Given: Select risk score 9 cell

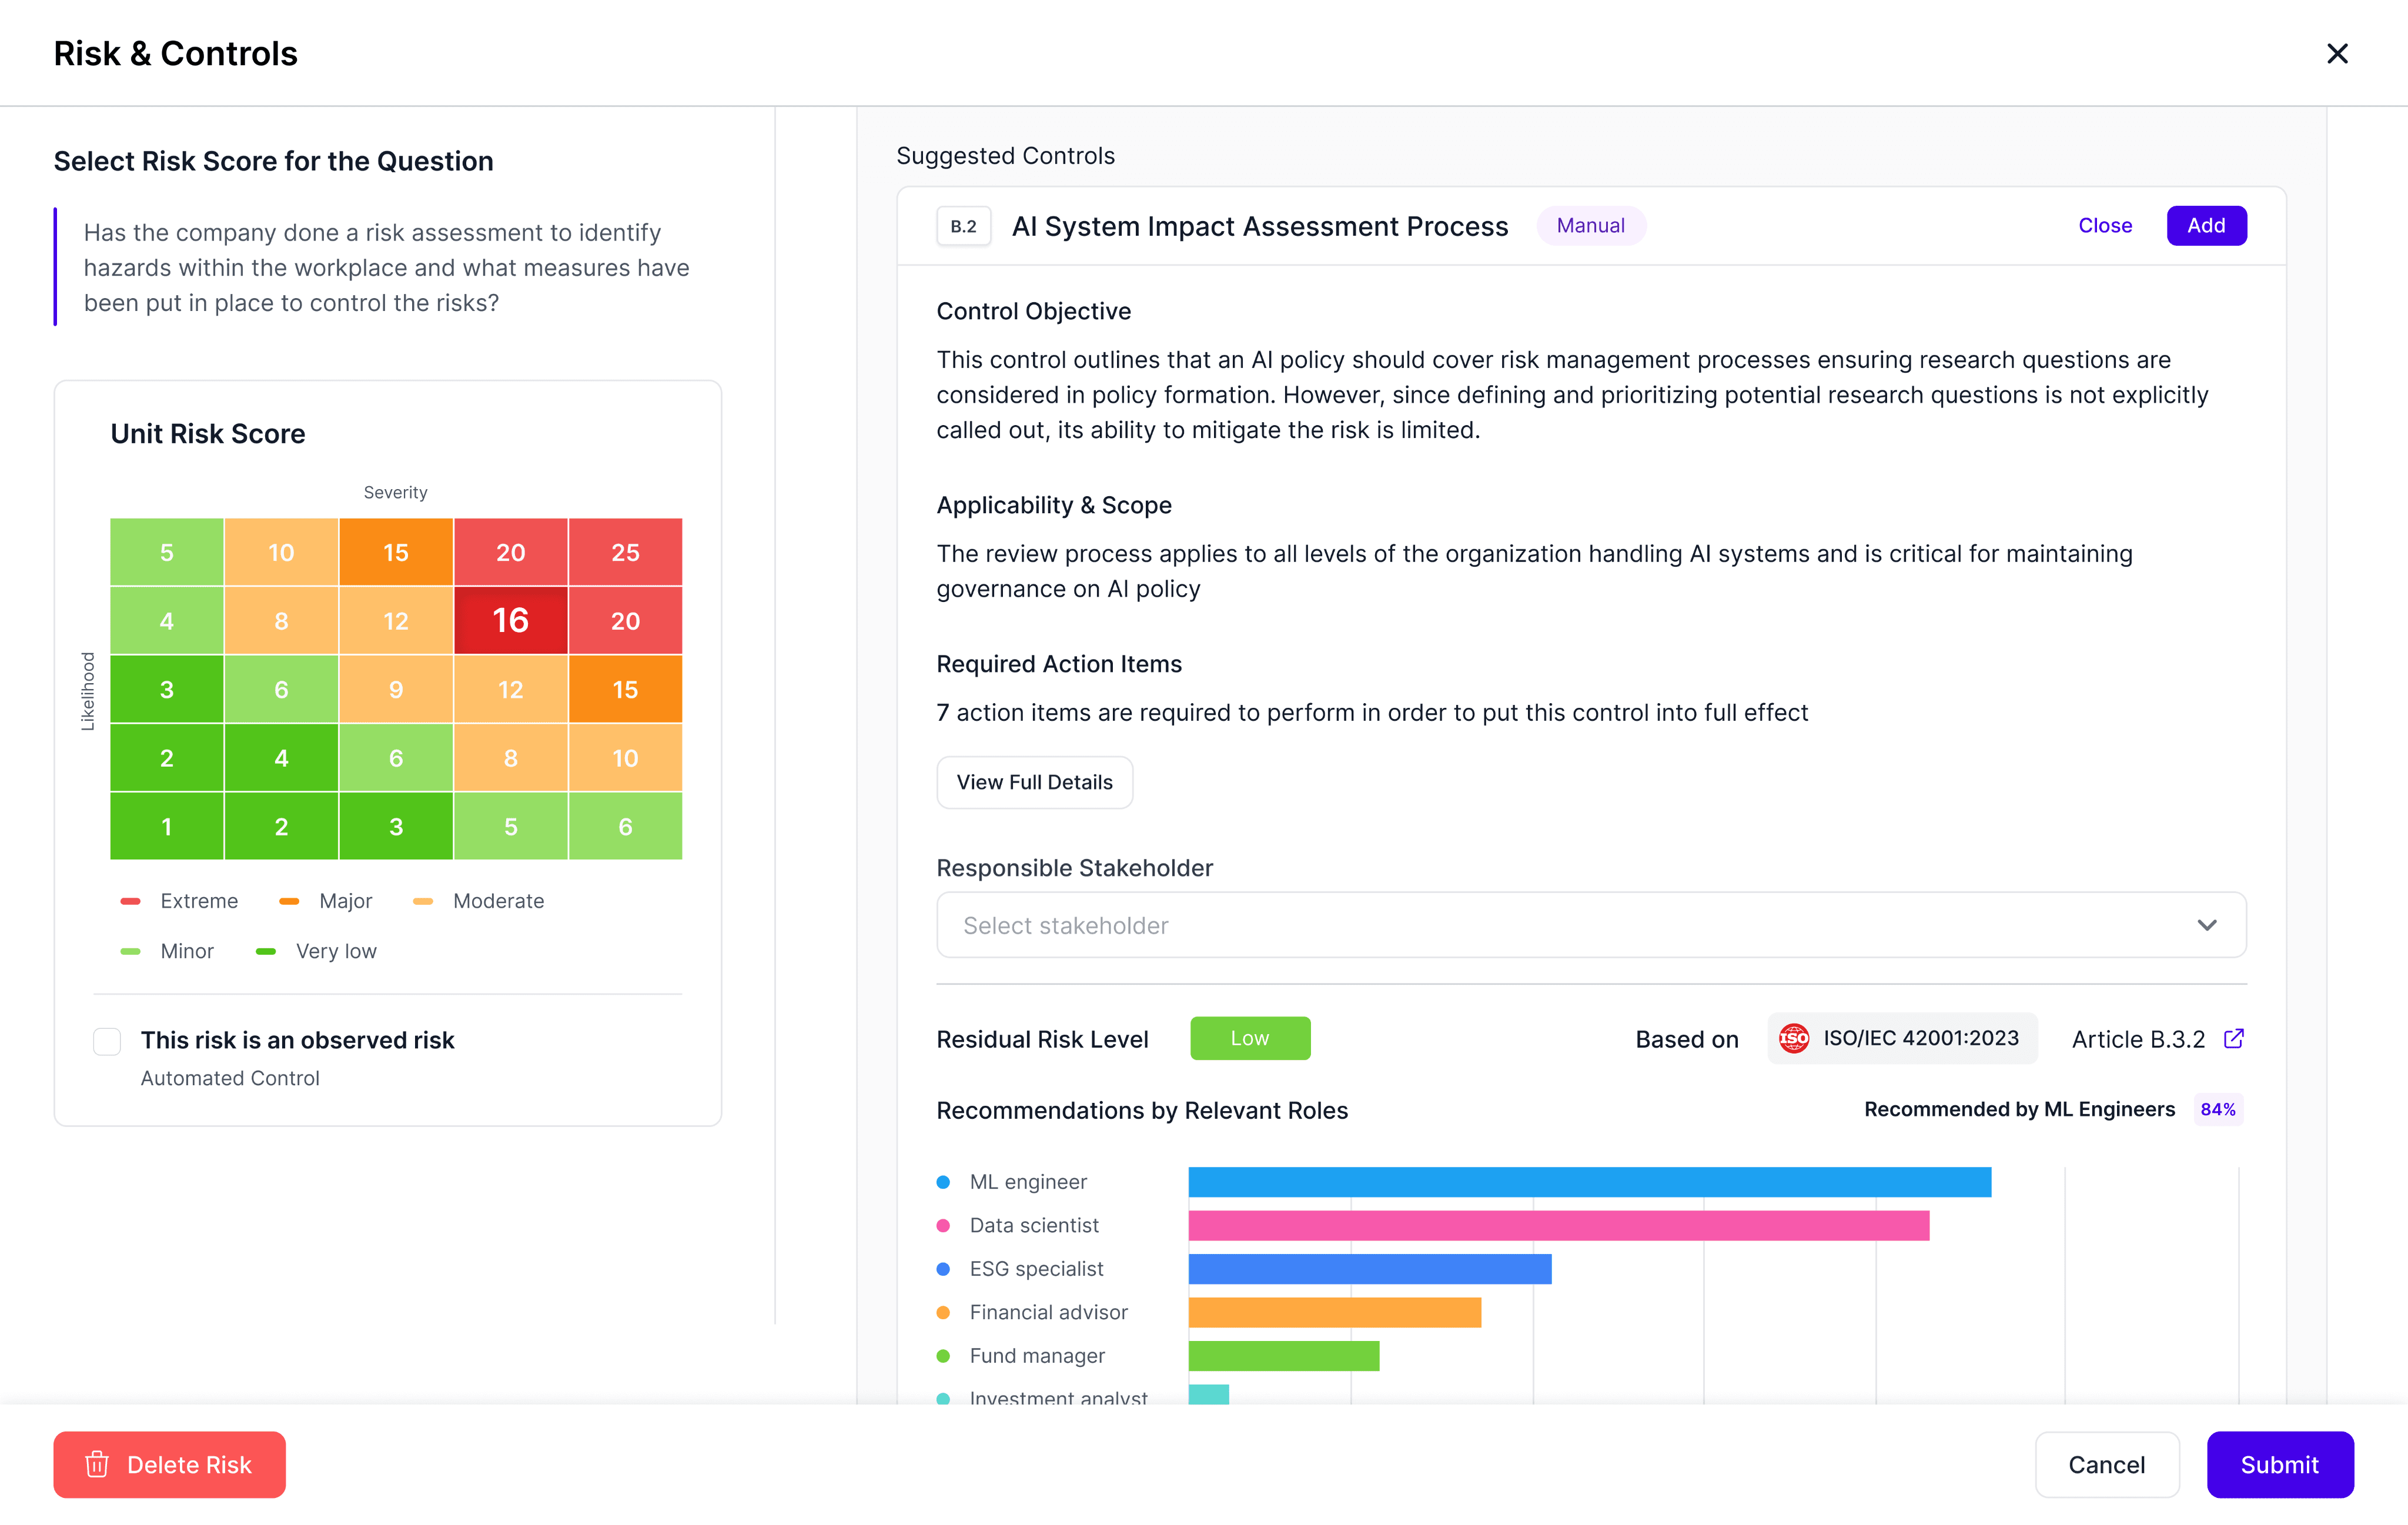Looking at the screenshot, I should click(396, 689).
